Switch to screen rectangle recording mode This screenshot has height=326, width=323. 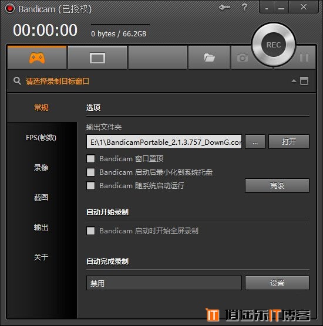pos(97,57)
